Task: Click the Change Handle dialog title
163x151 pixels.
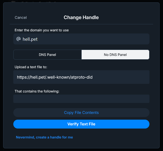Action: tap(81, 18)
